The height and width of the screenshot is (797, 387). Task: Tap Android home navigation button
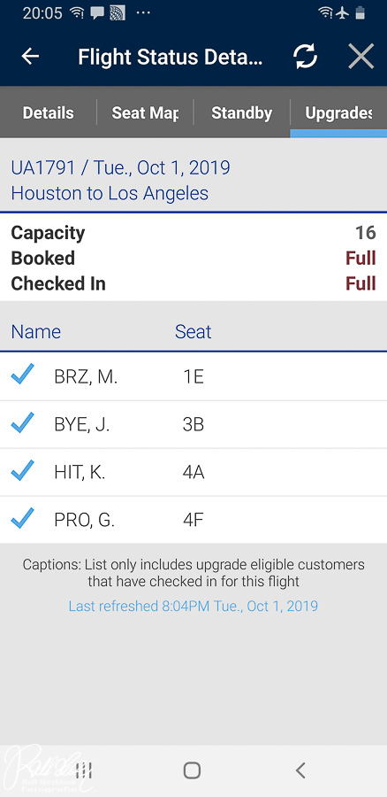pos(192,770)
